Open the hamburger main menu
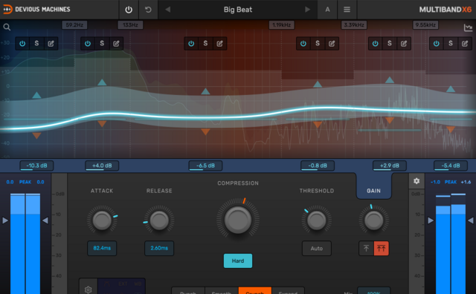Viewport: 476px width, 294px height. pos(347,10)
